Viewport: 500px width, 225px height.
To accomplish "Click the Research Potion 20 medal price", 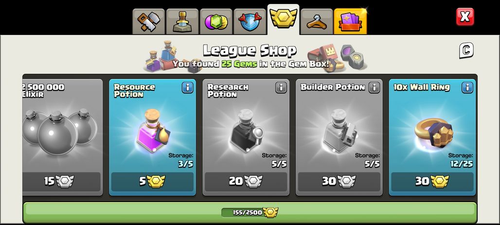I will pyautogui.click(x=246, y=182).
